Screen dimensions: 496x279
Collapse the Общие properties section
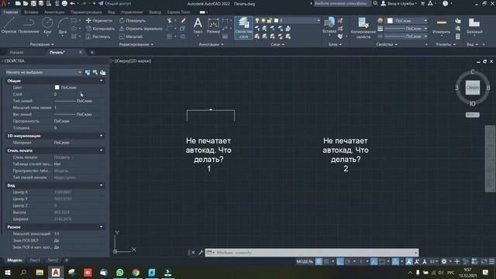[102, 81]
